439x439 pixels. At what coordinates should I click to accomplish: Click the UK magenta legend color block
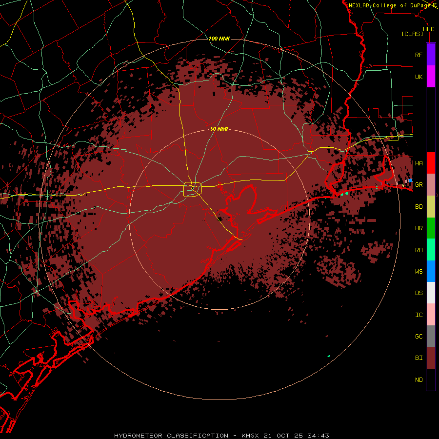pyautogui.click(x=431, y=77)
